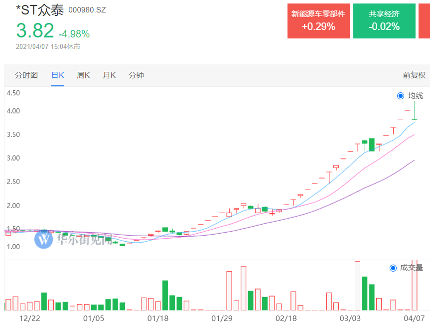Click the 01/18 date axis label
The width and height of the screenshot is (430, 324).
click(x=157, y=318)
